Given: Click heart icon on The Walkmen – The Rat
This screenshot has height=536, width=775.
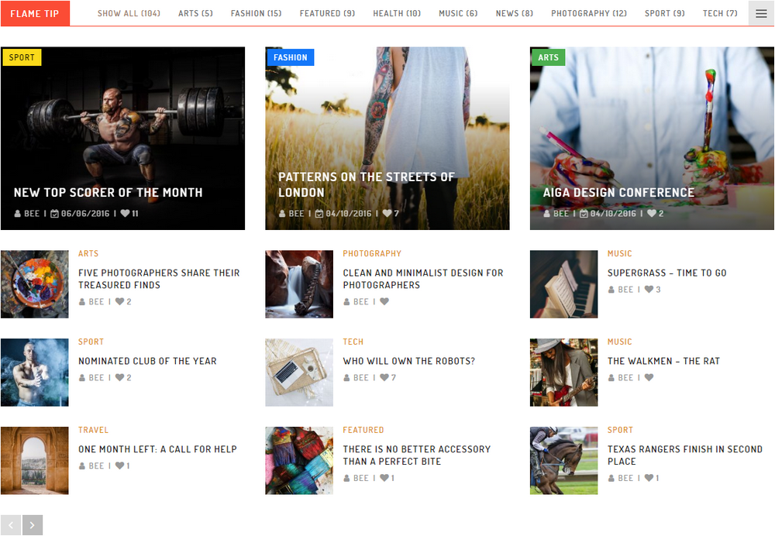Looking at the screenshot, I should [649, 378].
